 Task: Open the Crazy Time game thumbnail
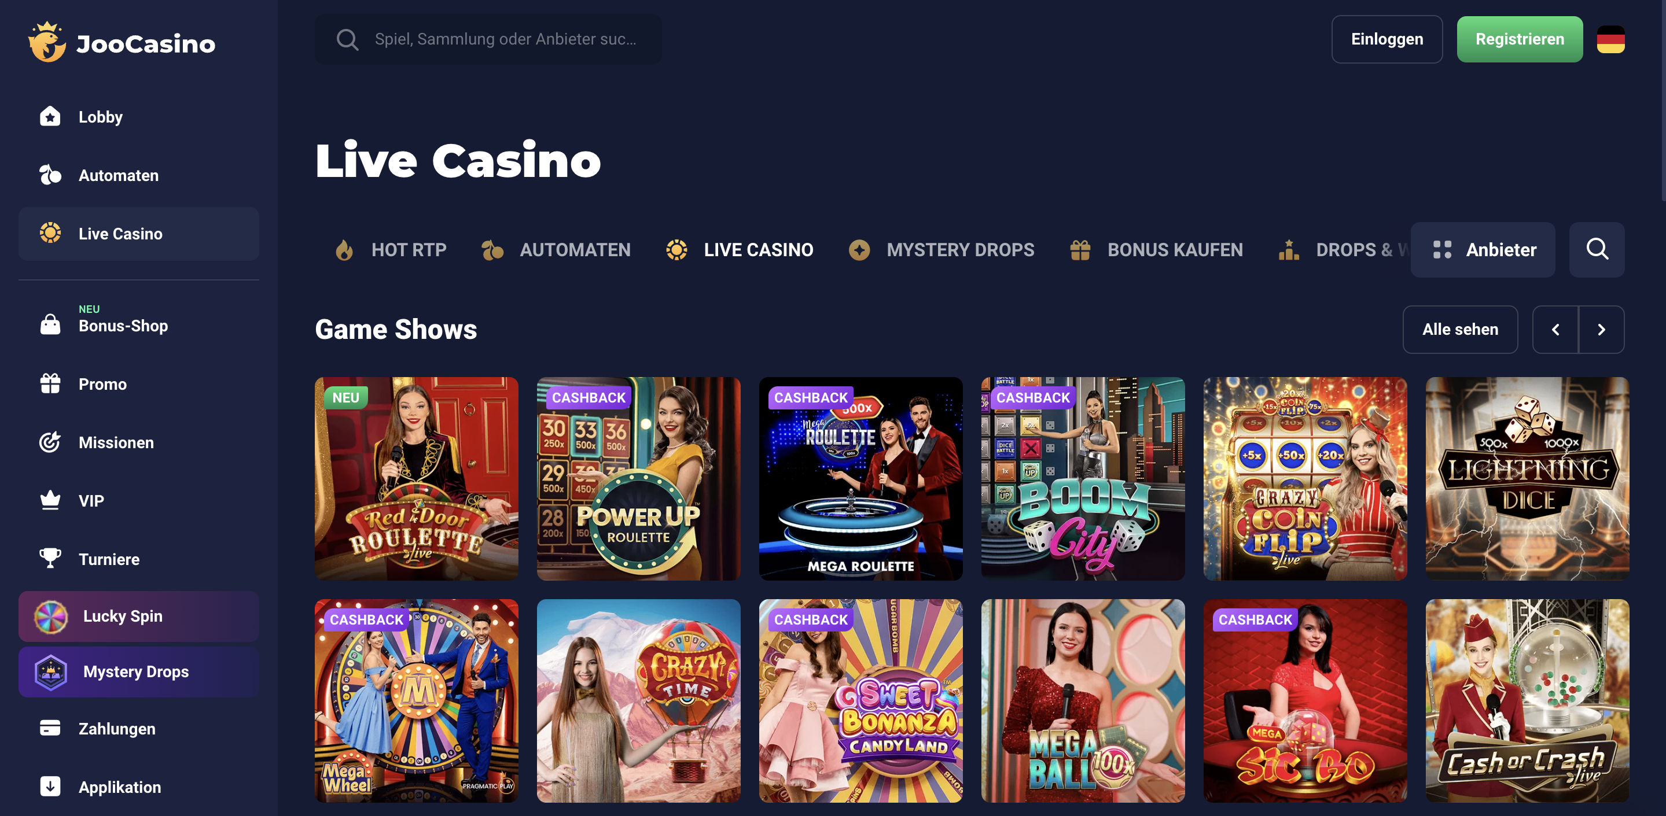point(638,700)
